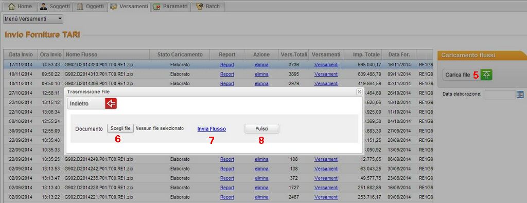Click elimina for flow G902.D2014235
This screenshot has height=203, width=527.
(x=261, y=178)
